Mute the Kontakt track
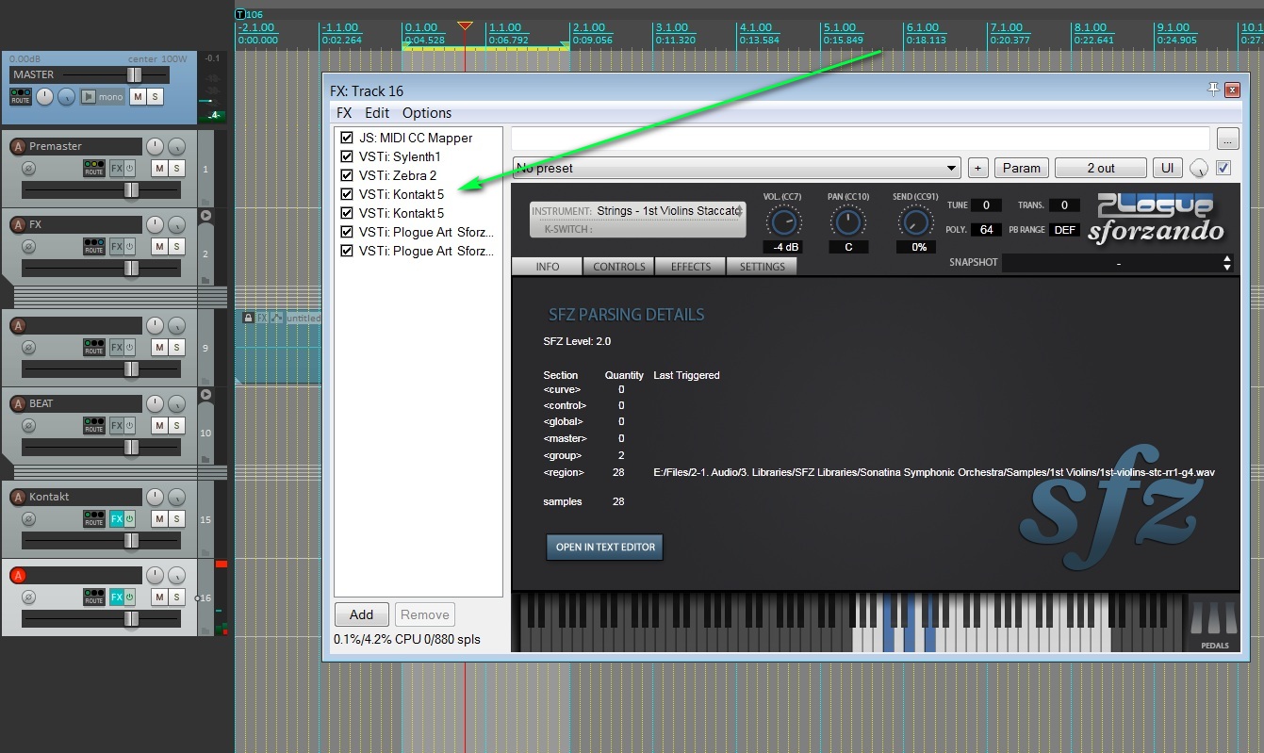 [159, 519]
